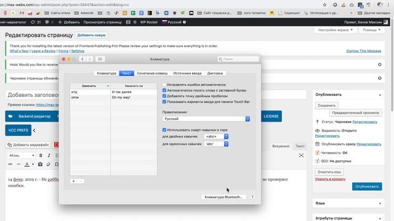This screenshot has height=221, width=394.
Task: Collapse the Атрибуты страницы panel
Action: coord(380,219)
